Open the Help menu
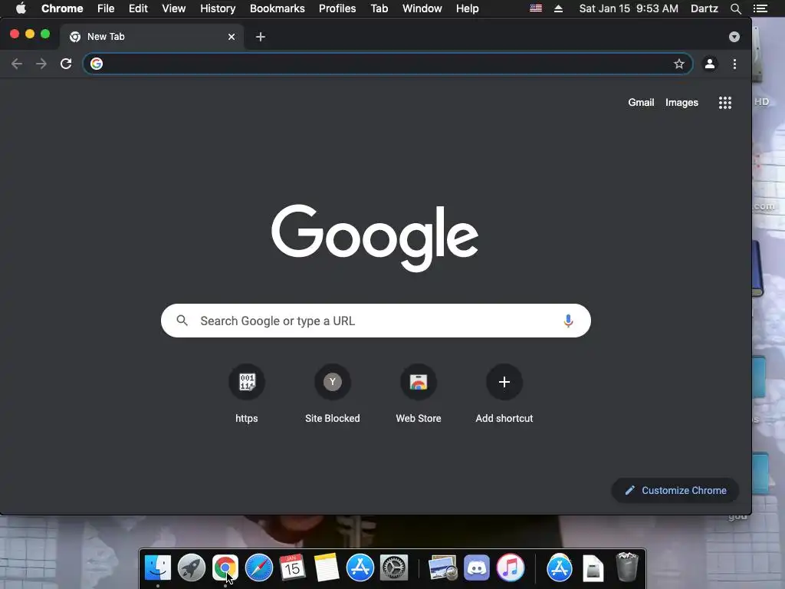Screen dimensions: 785x589 click(x=467, y=8)
